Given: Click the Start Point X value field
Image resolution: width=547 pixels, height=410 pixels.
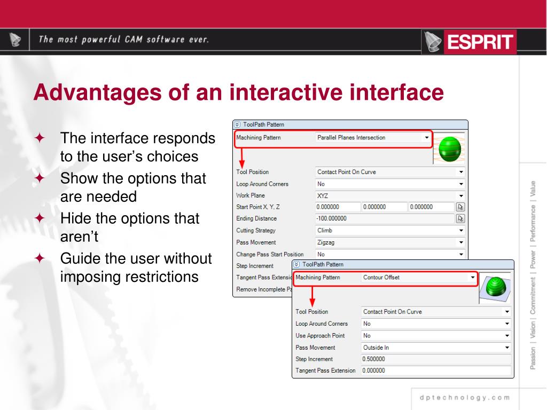Looking at the screenshot, I should [x=338, y=207].
